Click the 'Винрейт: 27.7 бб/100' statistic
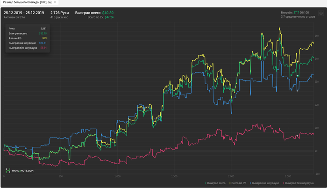The image size is (327, 188). pyautogui.click(x=295, y=13)
